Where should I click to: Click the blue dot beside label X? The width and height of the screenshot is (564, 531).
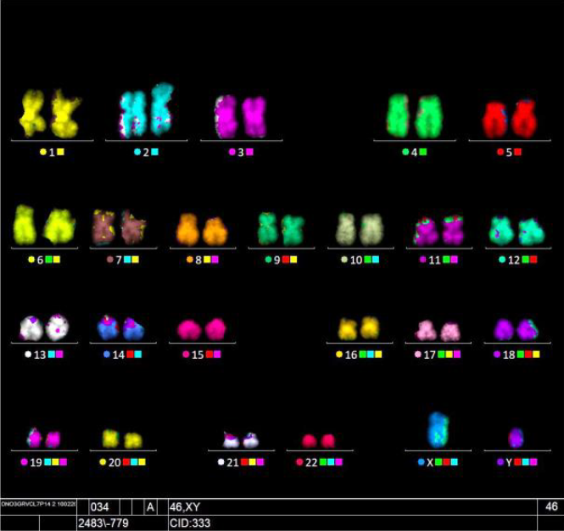pyautogui.click(x=421, y=462)
